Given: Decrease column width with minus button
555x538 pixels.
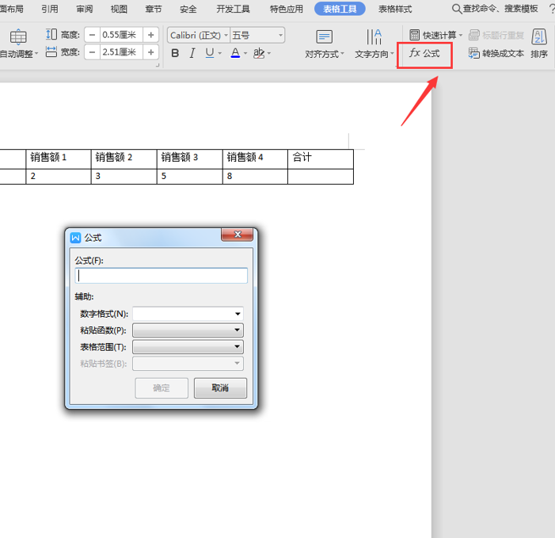Looking at the screenshot, I should coord(92,52).
